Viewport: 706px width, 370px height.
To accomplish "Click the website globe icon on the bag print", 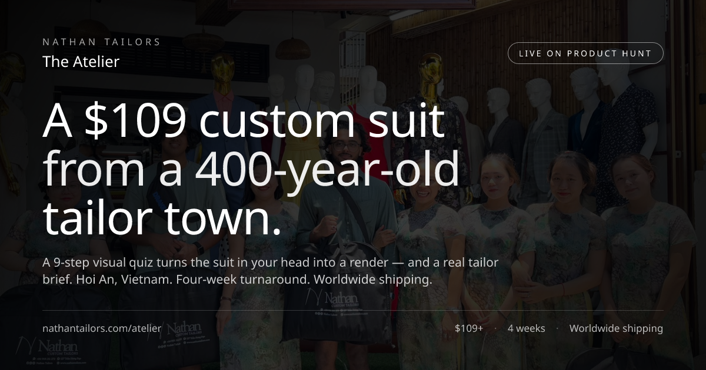I will [x=342, y=314].
